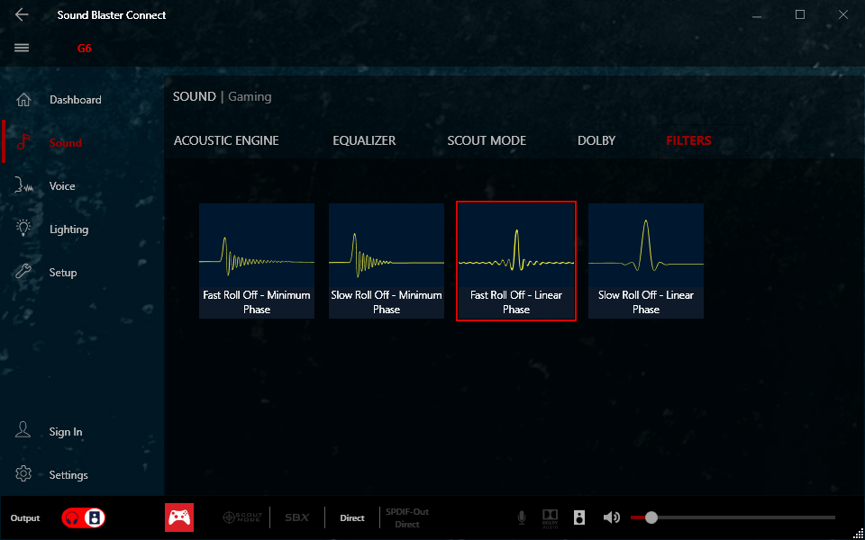Click the Sound music note icon

coord(23,143)
